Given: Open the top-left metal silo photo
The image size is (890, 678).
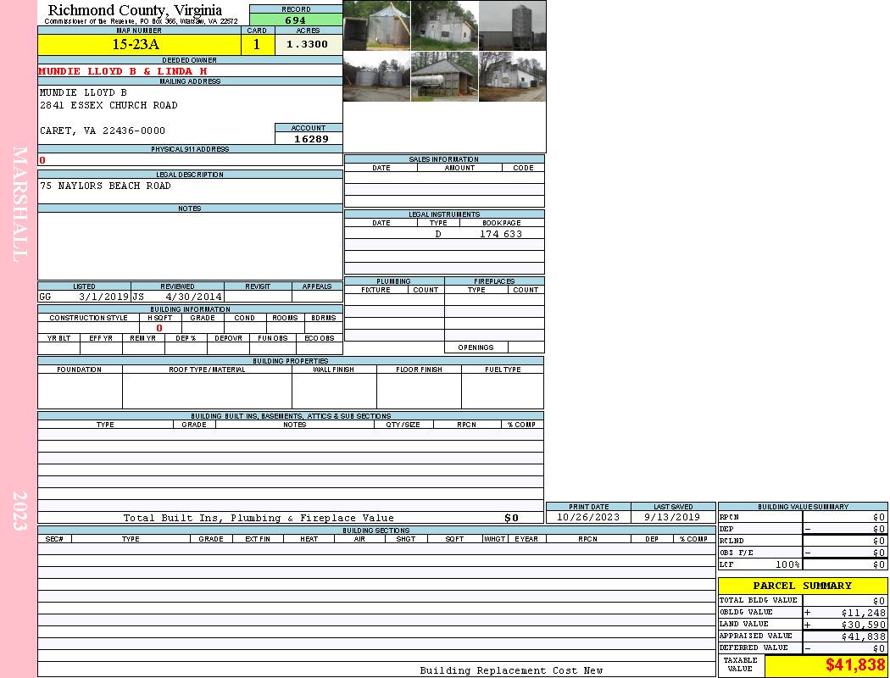Looking at the screenshot, I should coord(377,25).
